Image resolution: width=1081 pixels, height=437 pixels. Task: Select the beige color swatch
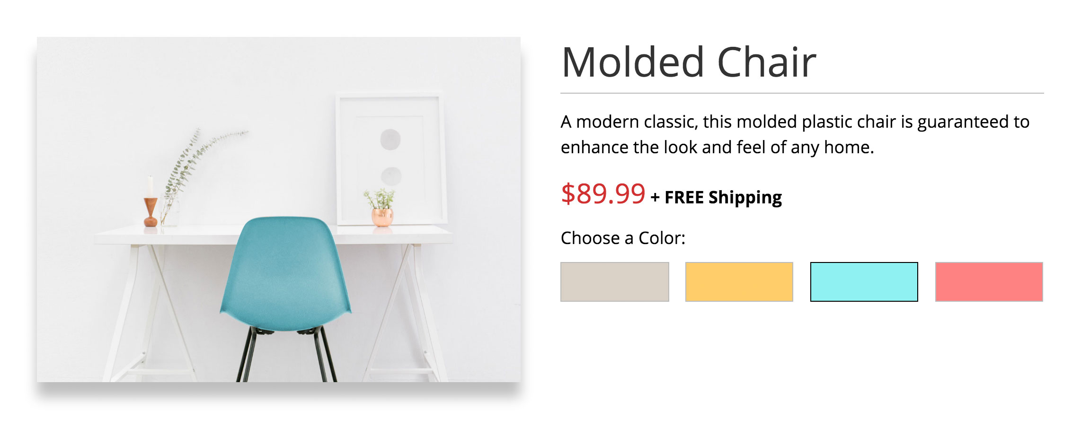tap(614, 282)
